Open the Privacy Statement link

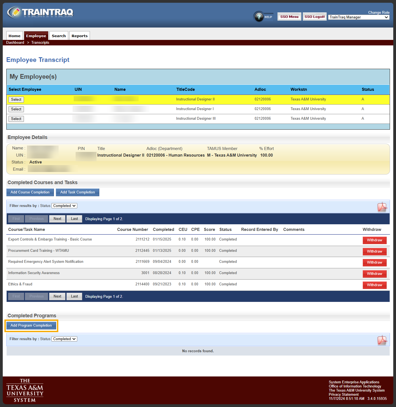tap(343, 394)
